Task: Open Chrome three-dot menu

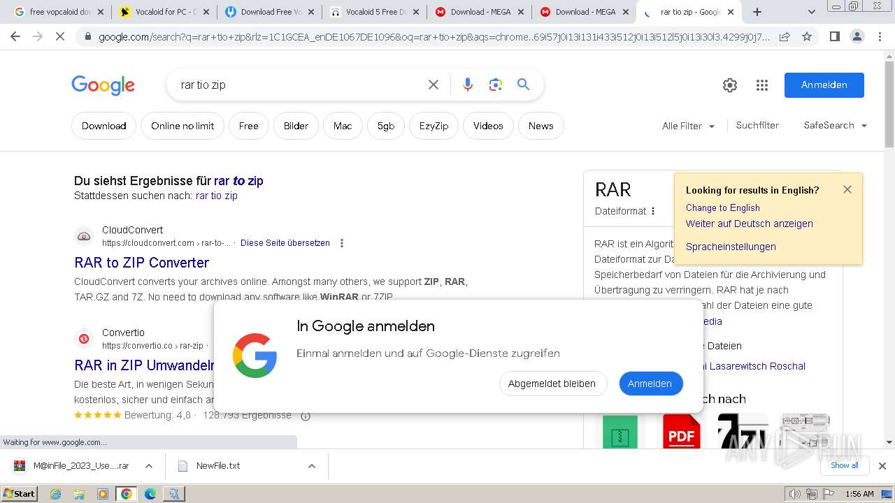Action: pyautogui.click(x=880, y=36)
